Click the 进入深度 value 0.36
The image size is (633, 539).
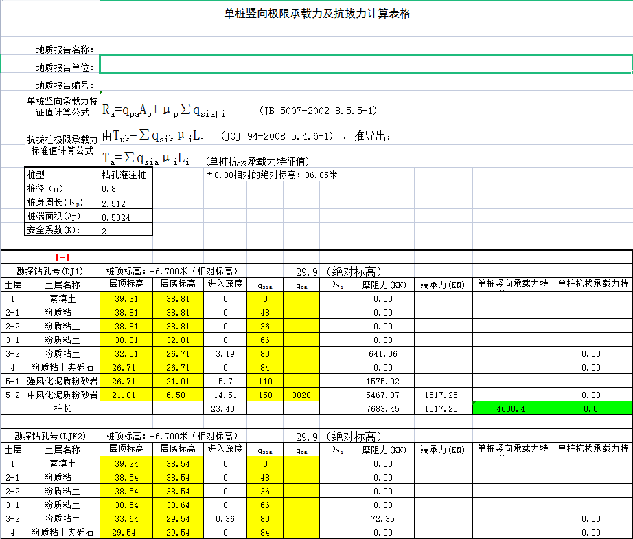click(225, 518)
